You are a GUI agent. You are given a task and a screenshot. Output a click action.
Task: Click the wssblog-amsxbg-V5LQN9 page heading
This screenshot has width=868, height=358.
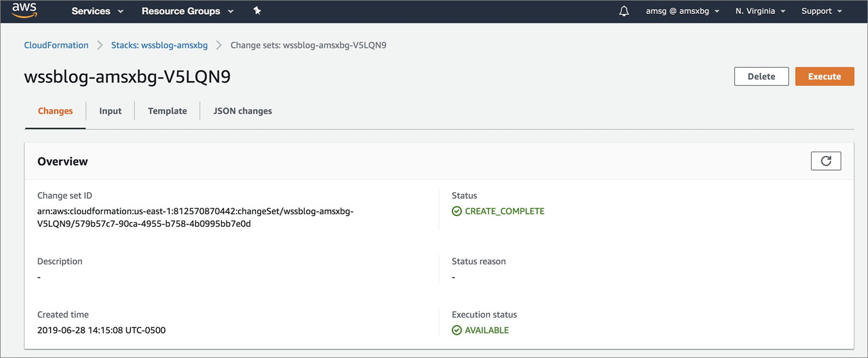click(127, 77)
